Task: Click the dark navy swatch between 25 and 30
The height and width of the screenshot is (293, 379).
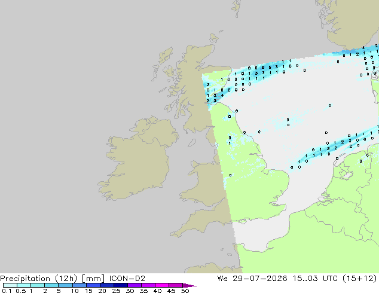Action: (x=121, y=285)
